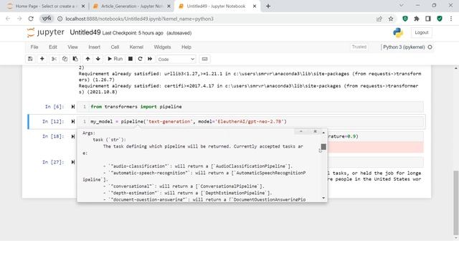
Task: Click into the transformers import code cell
Action: [250, 107]
